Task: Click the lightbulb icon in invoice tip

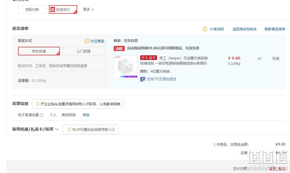Action: pyautogui.click(x=37, y=104)
